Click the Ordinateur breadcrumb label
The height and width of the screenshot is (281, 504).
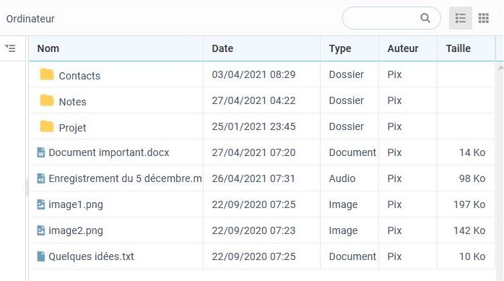[30, 19]
